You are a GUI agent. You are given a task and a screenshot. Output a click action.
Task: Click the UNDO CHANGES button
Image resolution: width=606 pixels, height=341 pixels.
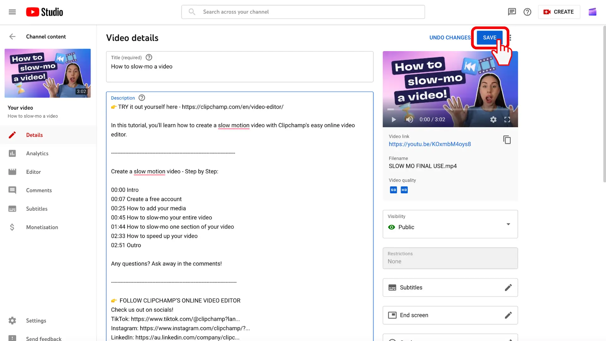(x=450, y=38)
